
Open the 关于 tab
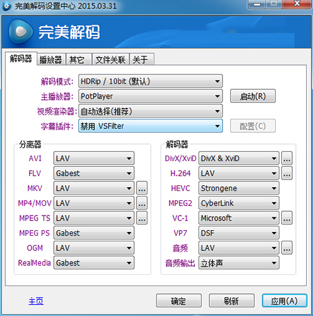tap(142, 59)
